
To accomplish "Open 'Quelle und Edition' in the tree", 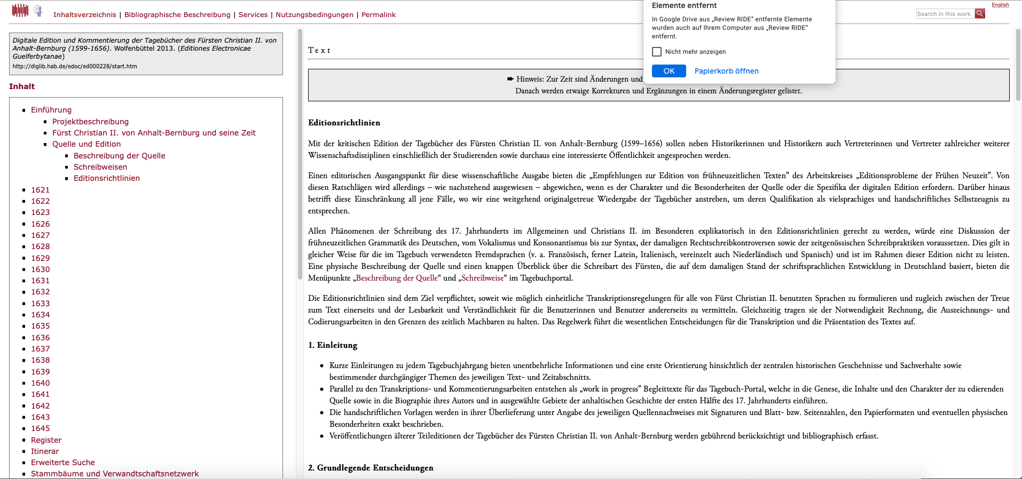I will 87,144.
